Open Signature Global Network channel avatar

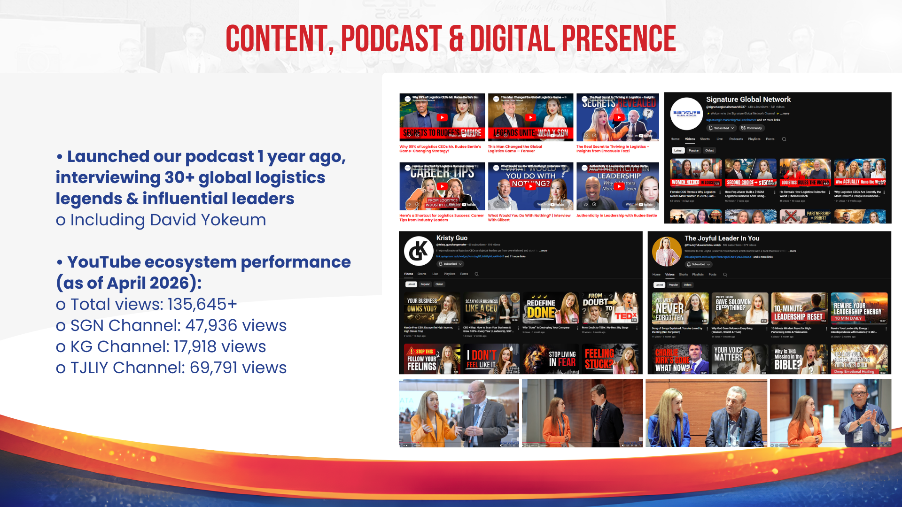686,114
